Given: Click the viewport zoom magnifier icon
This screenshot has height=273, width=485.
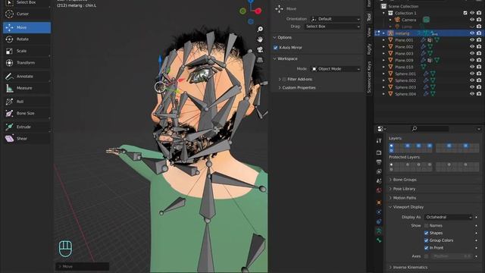Looking at the screenshot, I should [260, 29].
